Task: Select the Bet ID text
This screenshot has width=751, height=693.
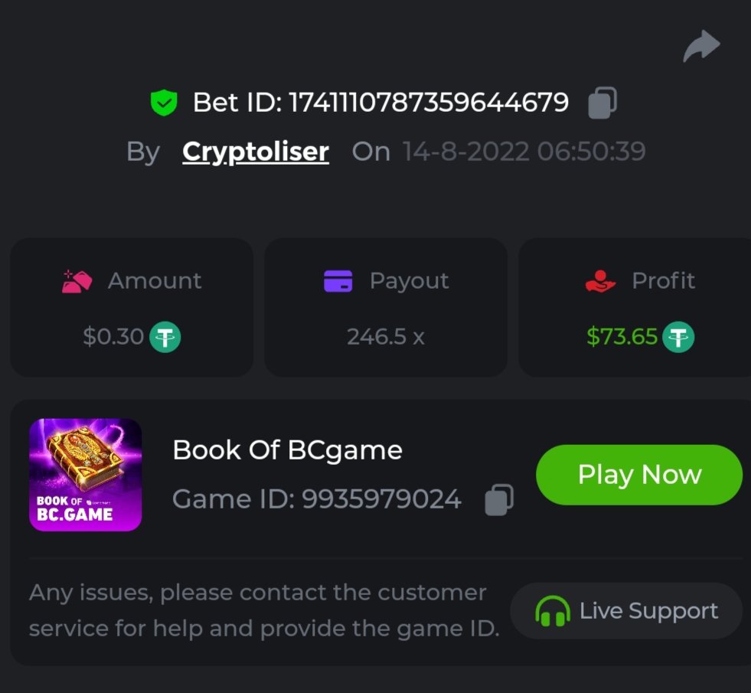Action: pos(380,103)
